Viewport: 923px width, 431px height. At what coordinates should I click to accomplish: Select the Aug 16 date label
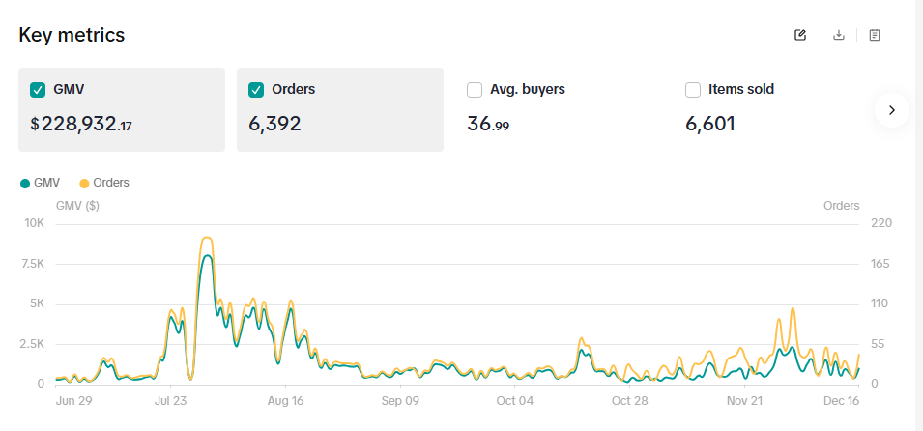pyautogui.click(x=285, y=400)
